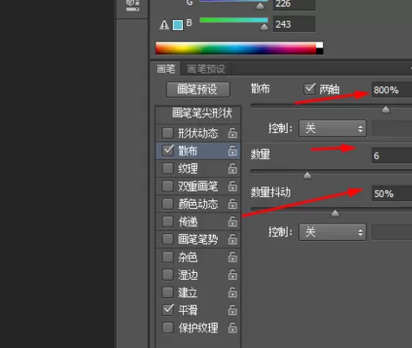Select the 颜色动态 row label

point(198,204)
